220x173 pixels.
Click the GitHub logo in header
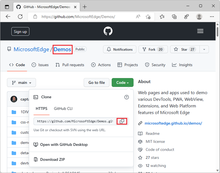(x=108, y=31)
